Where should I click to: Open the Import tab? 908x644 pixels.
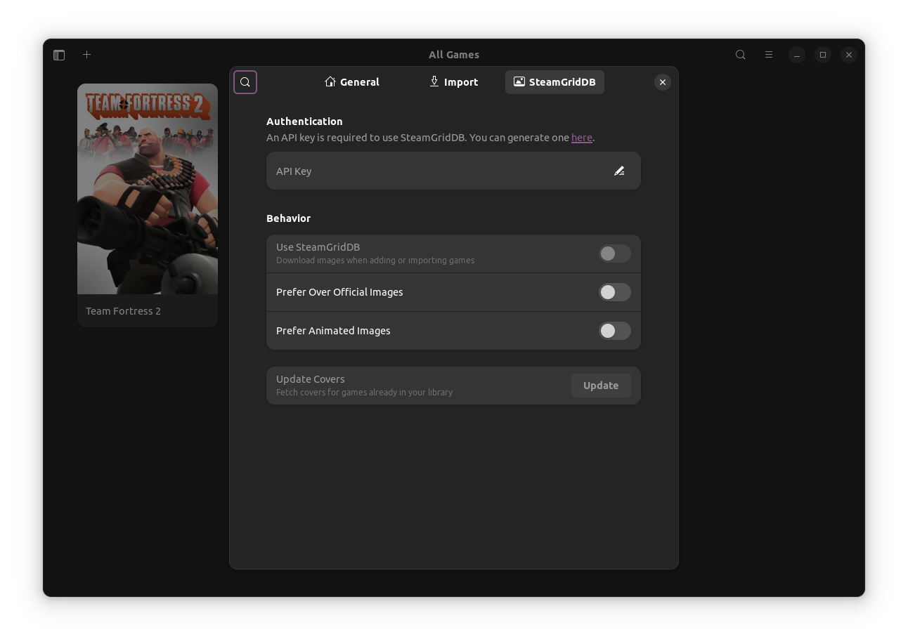453,81
